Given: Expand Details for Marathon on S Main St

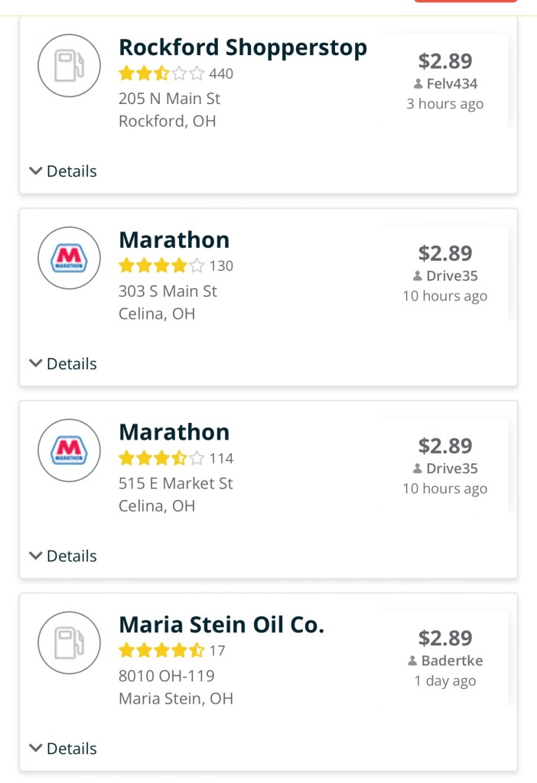Looking at the screenshot, I should 63,364.
